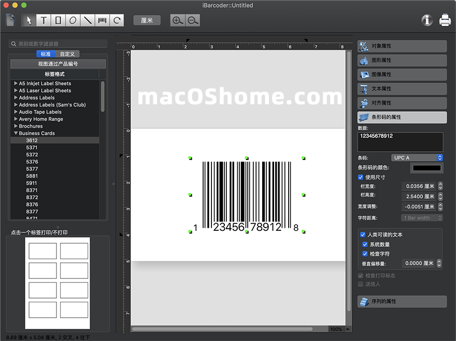Expand Audio Tape Labels category

pyautogui.click(x=16, y=112)
